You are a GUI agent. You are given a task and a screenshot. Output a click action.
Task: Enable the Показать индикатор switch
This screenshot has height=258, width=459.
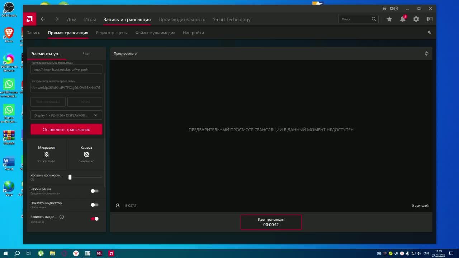pos(94,205)
